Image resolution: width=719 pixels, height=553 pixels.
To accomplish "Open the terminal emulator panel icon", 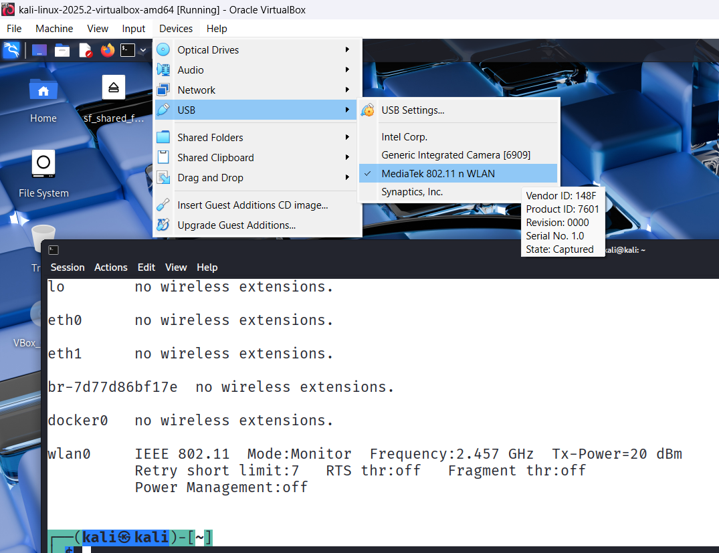I will pyautogui.click(x=128, y=50).
